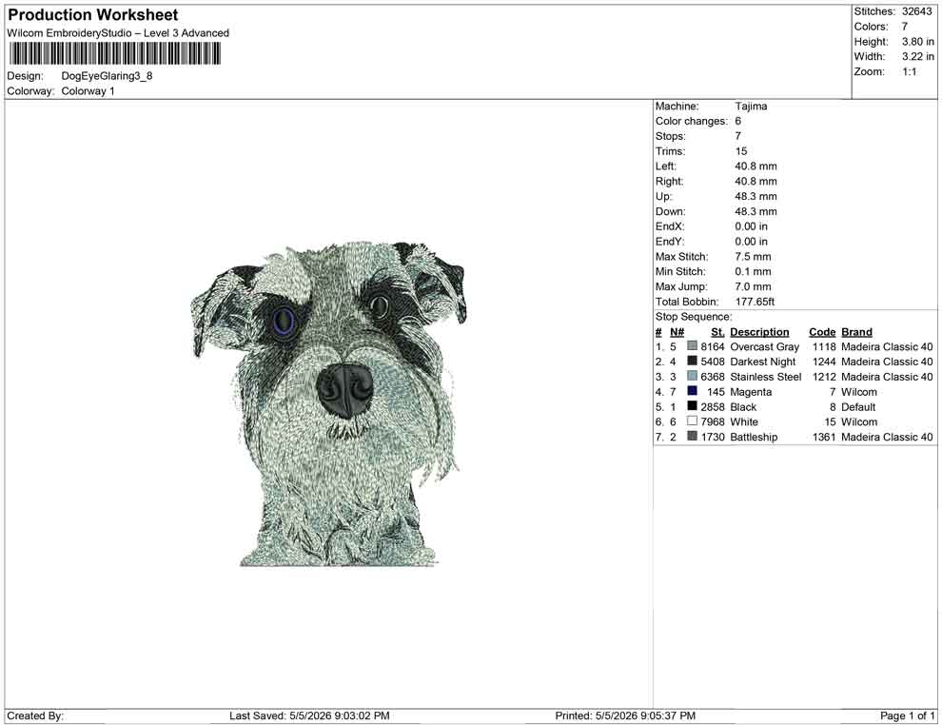Click stitch count '8164' in stop sequence
Screen dimensions: 942x725
713,346
